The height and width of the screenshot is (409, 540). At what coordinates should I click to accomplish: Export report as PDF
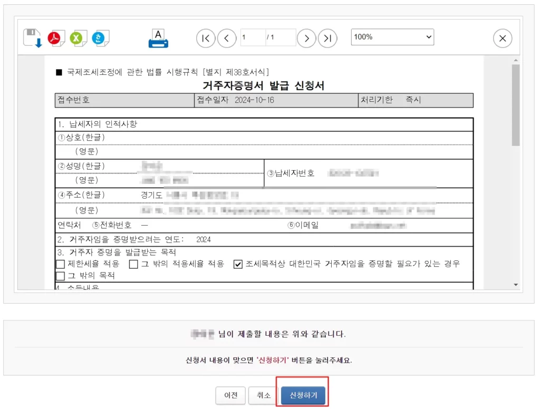click(55, 38)
